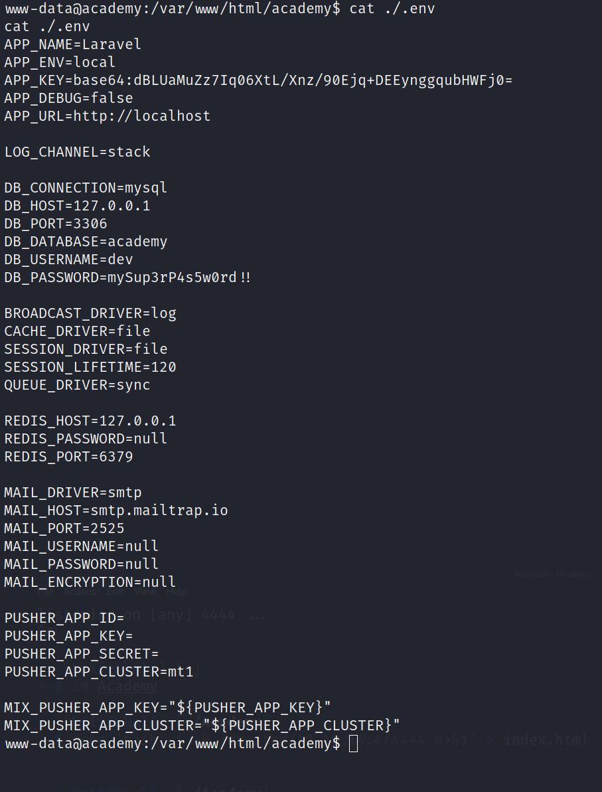Click the QUEUE_DRIVER=sync line

(x=77, y=385)
